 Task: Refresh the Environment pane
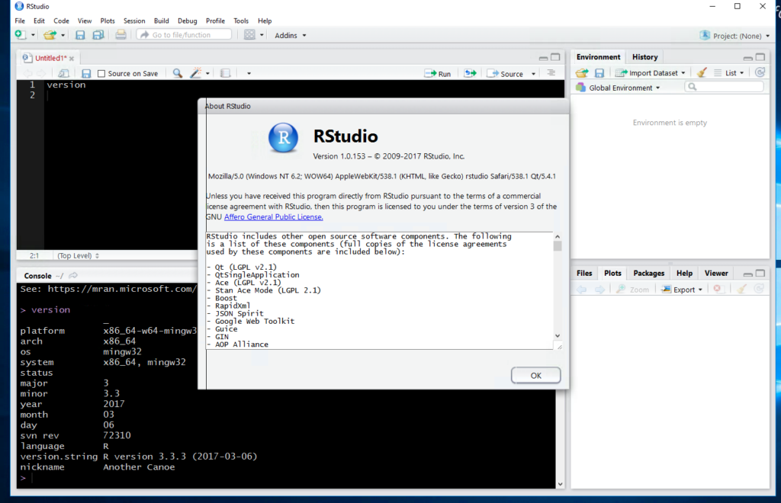(760, 72)
